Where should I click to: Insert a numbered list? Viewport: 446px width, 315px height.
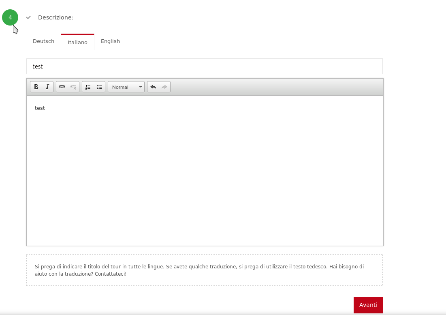[88, 87]
